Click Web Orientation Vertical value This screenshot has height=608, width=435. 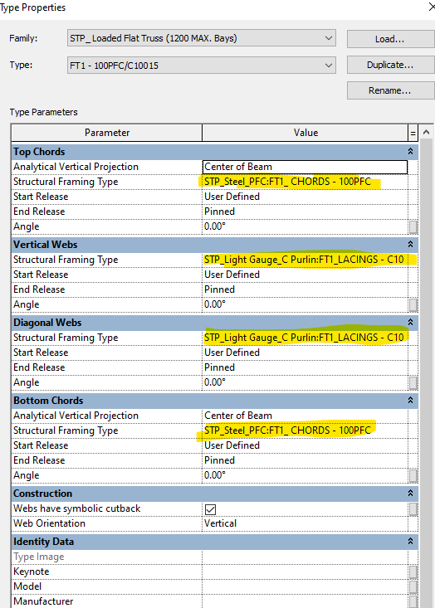point(305,523)
